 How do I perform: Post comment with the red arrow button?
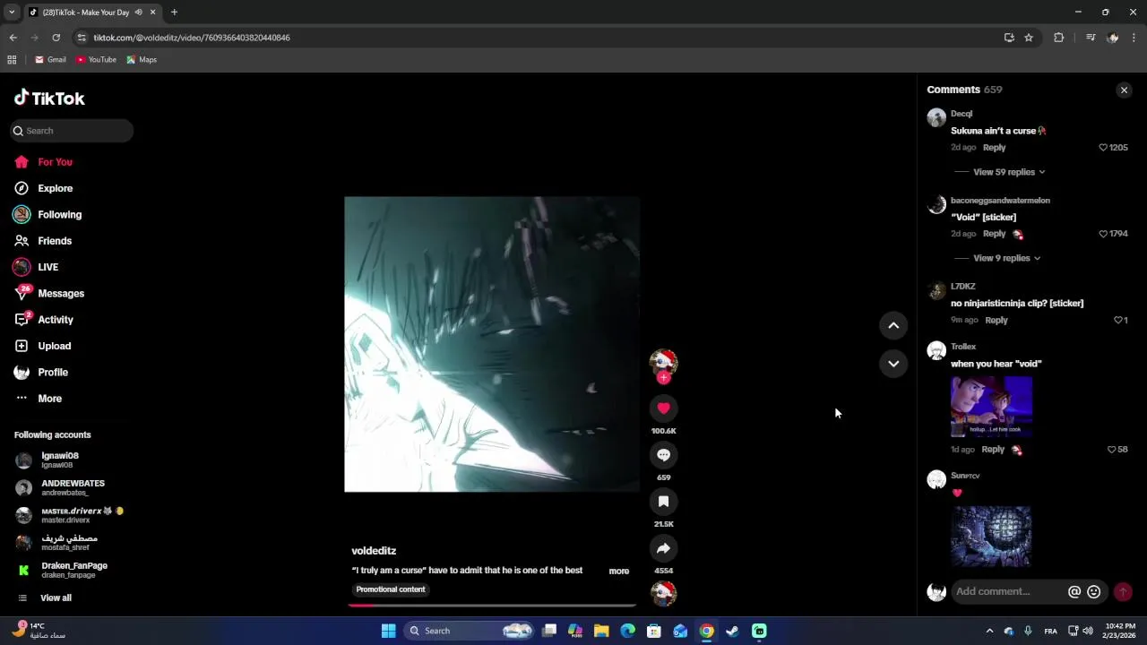[1122, 592]
